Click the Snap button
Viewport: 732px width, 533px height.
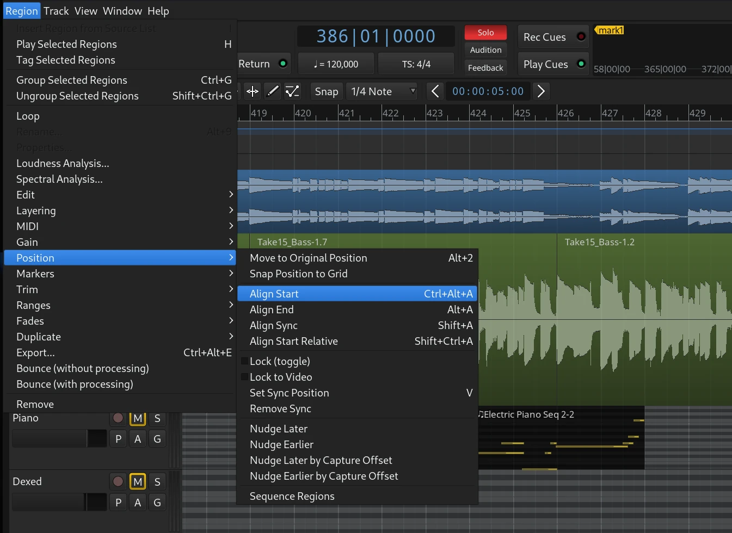[327, 91]
